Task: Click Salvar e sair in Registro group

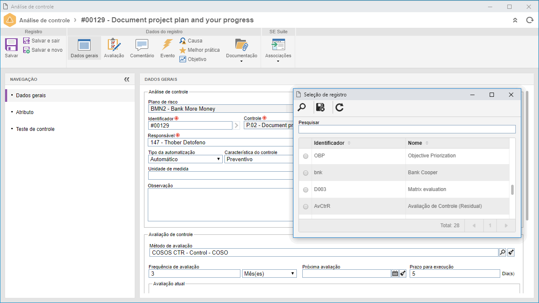Action: 41,41
